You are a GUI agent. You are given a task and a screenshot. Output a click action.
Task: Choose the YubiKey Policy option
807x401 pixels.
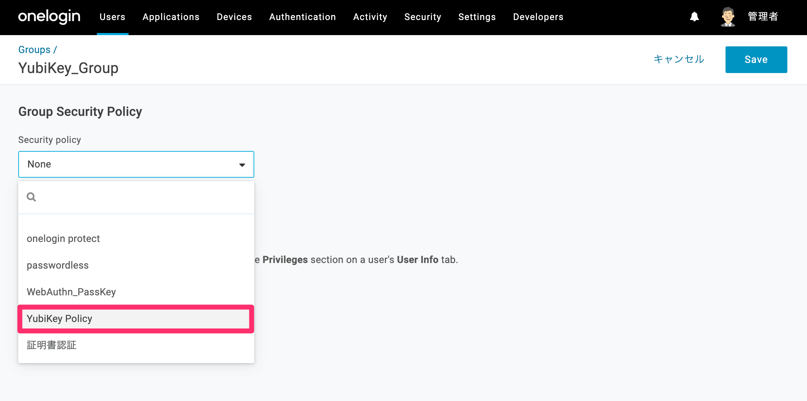(136, 319)
